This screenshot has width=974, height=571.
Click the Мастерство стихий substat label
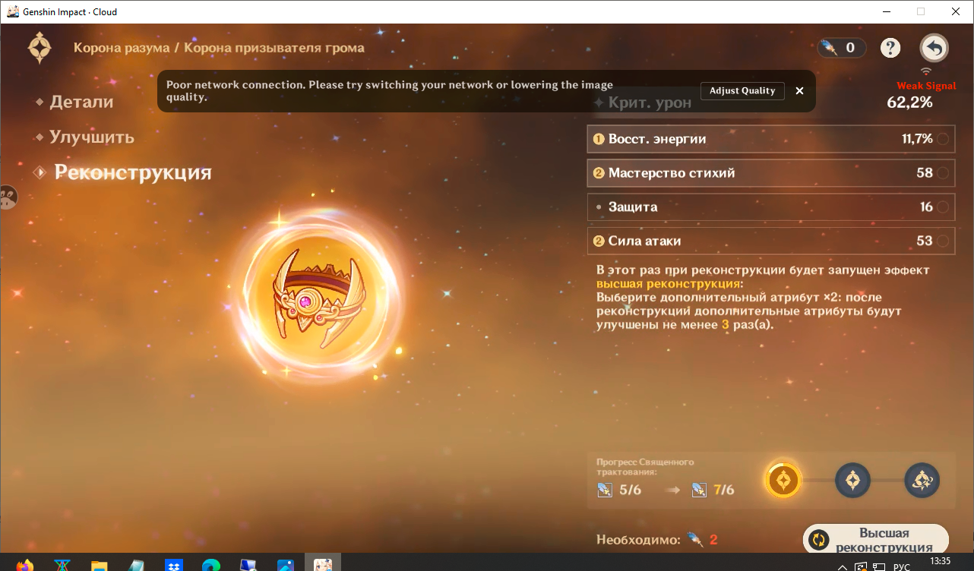[672, 173]
